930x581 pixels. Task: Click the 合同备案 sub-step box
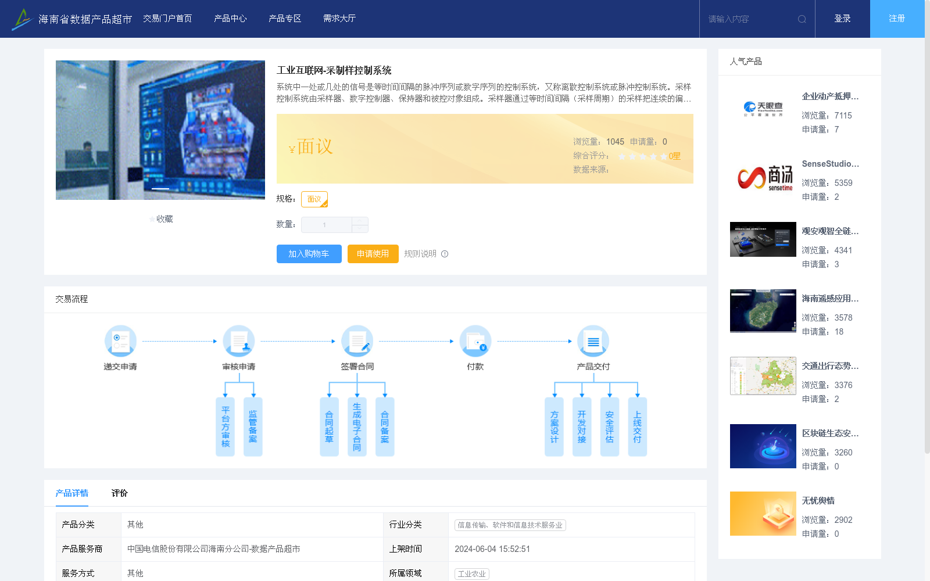(385, 427)
